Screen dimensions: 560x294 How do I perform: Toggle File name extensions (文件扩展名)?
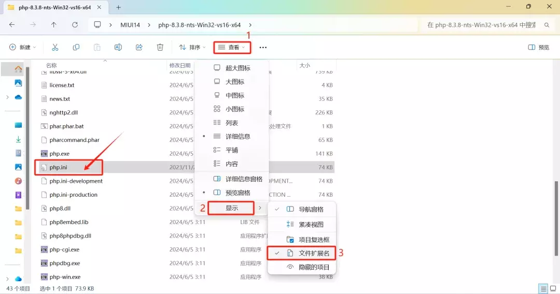pyautogui.click(x=301, y=254)
